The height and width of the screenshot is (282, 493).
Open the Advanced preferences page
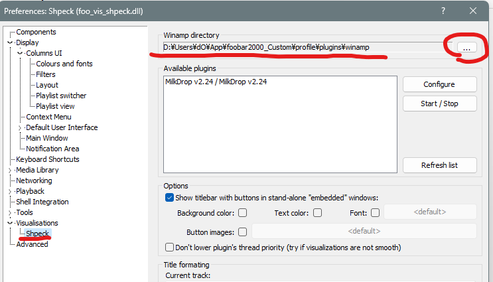(32, 244)
